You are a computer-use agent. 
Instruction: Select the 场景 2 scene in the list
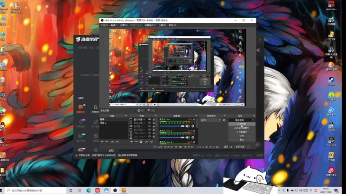[113, 123]
